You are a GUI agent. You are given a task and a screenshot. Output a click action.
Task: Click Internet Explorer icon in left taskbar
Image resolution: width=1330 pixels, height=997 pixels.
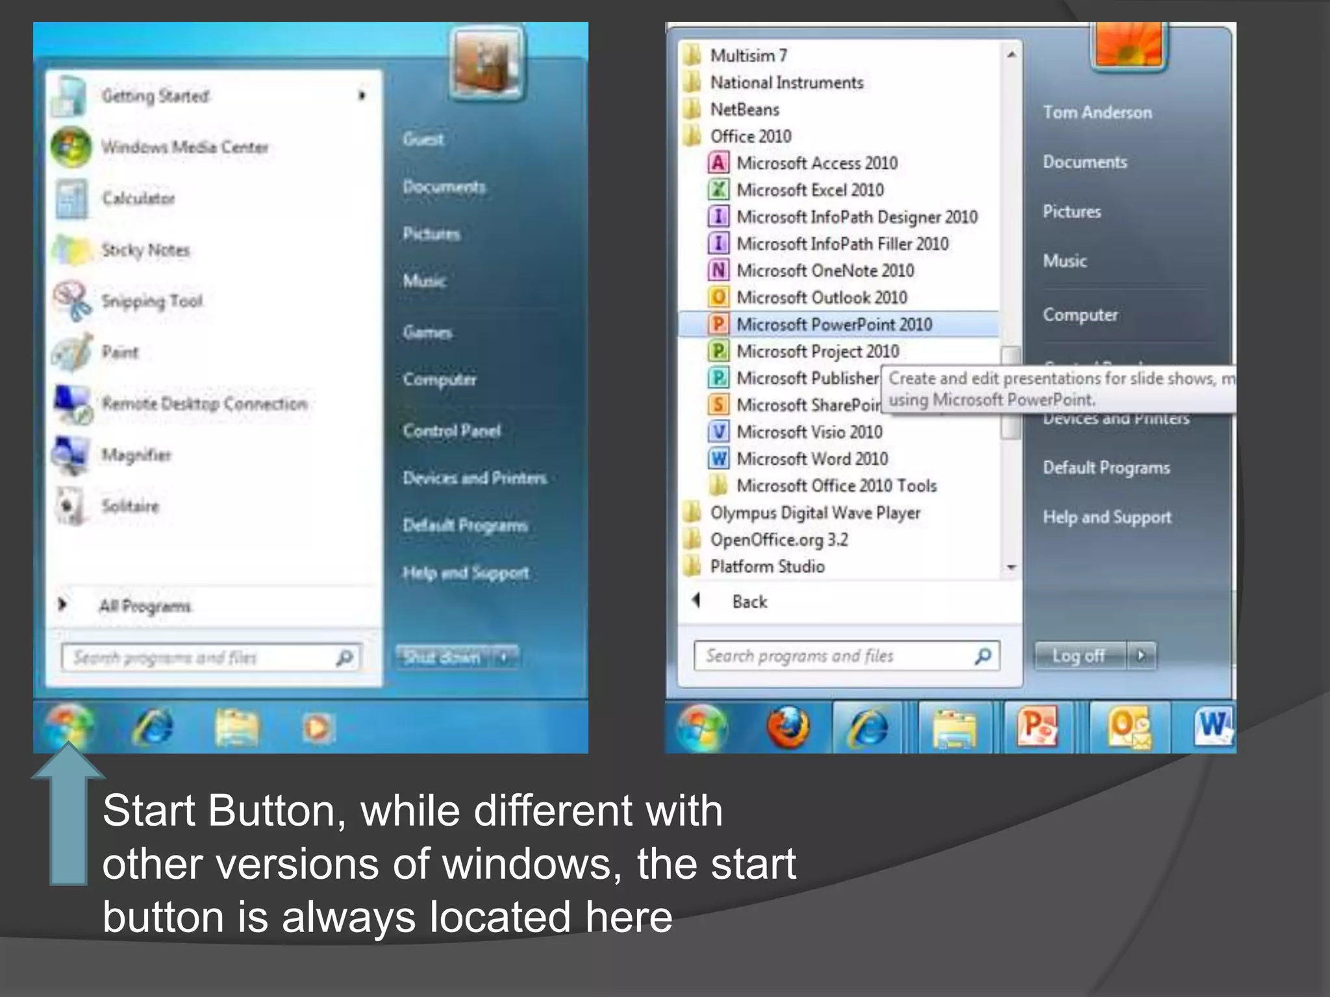(x=153, y=727)
